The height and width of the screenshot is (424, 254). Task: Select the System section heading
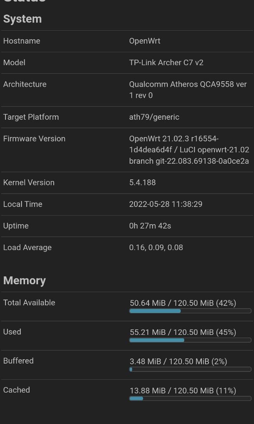coord(22,19)
